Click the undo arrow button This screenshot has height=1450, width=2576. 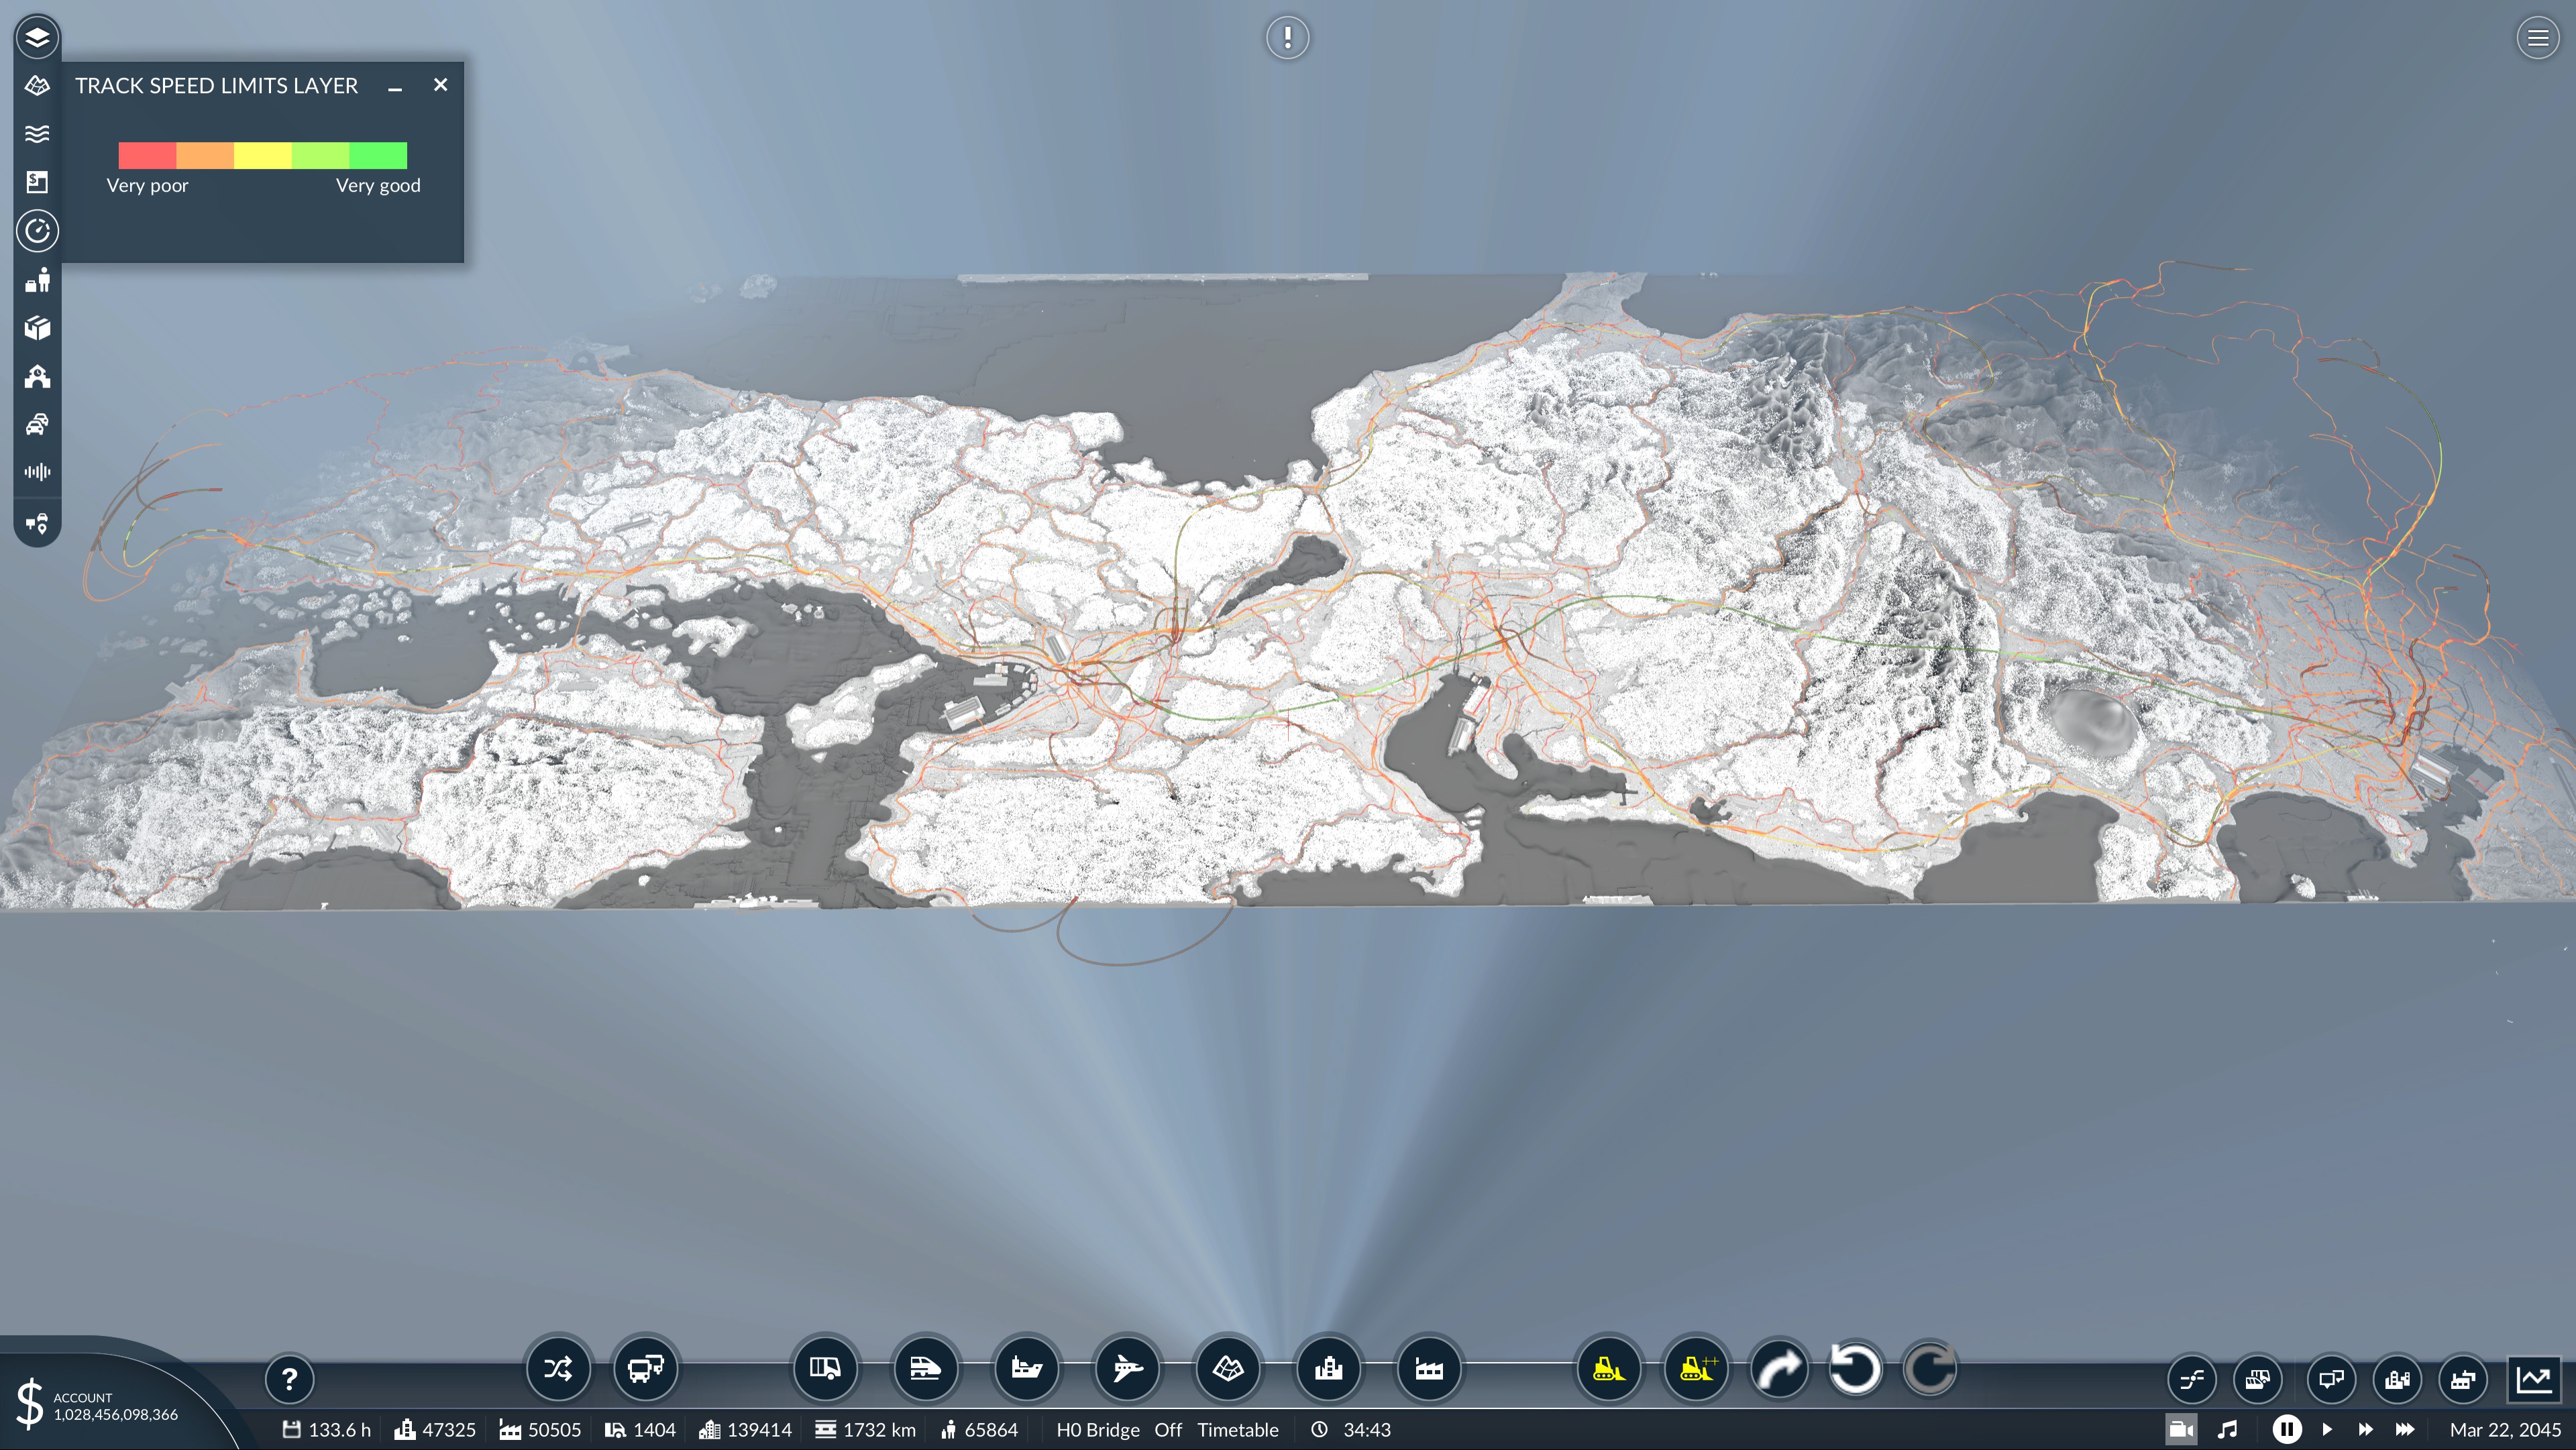[1855, 1368]
